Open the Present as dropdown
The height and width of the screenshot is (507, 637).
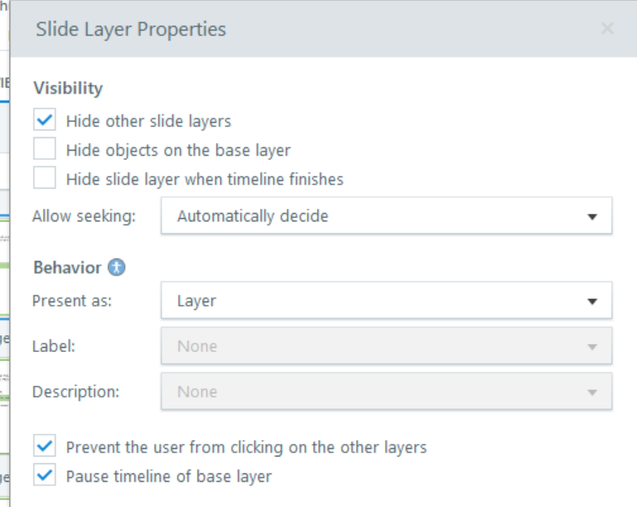click(x=385, y=301)
